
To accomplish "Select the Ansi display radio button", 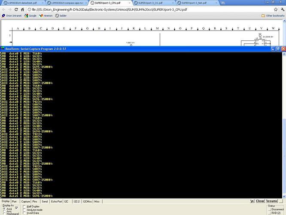I will coord(4,211).
